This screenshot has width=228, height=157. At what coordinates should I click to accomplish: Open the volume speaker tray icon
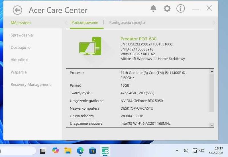[202, 151]
